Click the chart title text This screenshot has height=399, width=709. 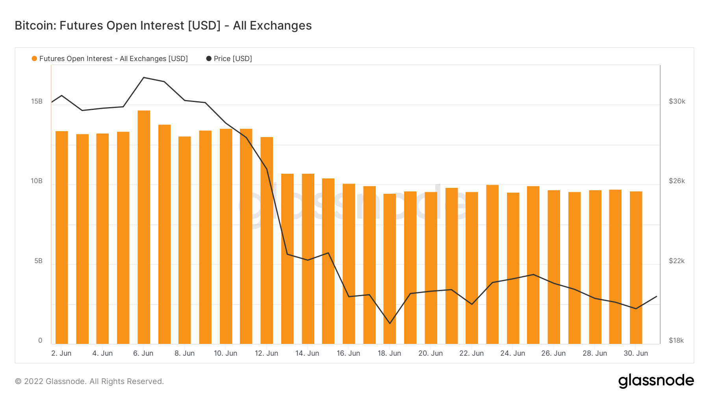tap(163, 26)
